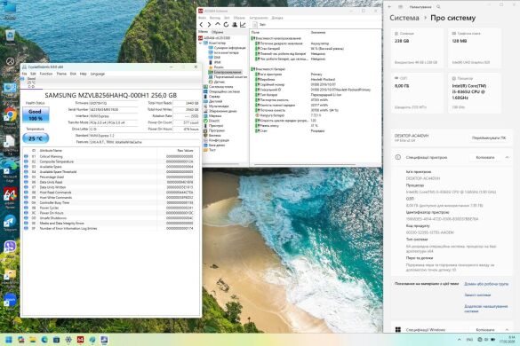This screenshot has width=520, height=346.
Task: Open Edit menu in CrystalDiskInfo
Action: 33,74
